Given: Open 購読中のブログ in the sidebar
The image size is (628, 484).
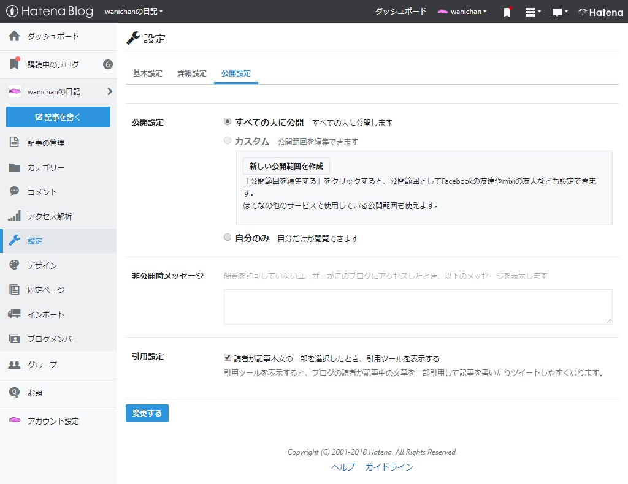Looking at the screenshot, I should pyautogui.click(x=58, y=64).
